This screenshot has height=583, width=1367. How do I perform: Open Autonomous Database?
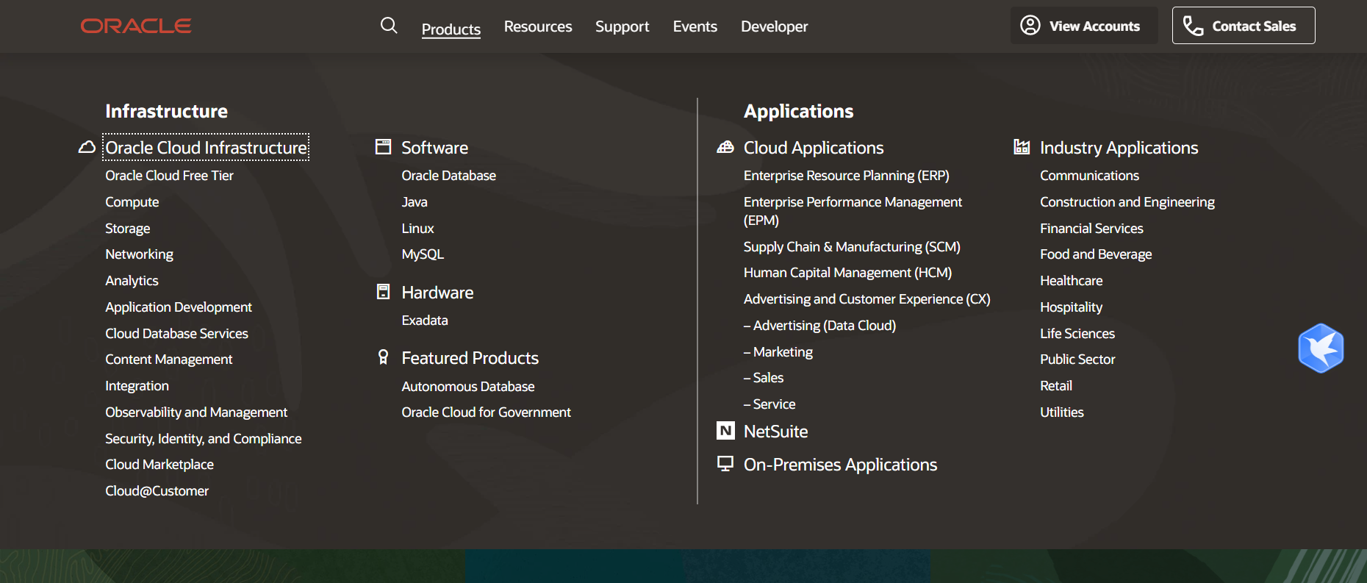coord(468,387)
